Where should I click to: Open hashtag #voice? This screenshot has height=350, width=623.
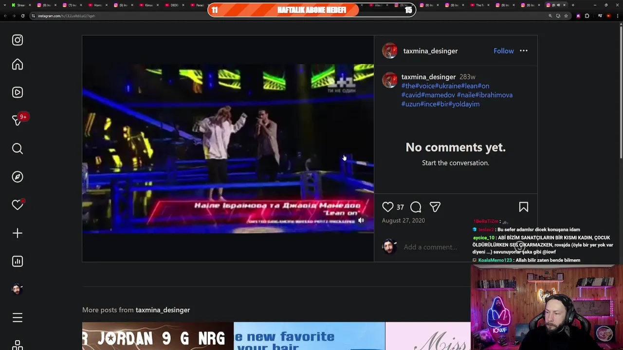pos(425,86)
